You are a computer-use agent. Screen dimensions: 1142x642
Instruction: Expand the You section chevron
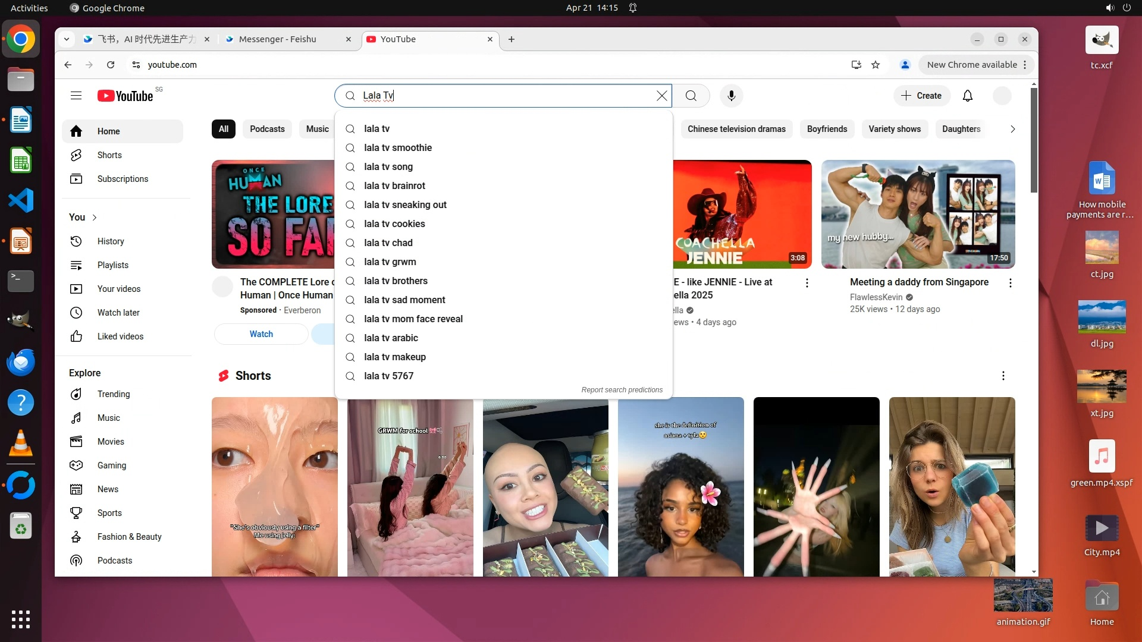pos(95,218)
